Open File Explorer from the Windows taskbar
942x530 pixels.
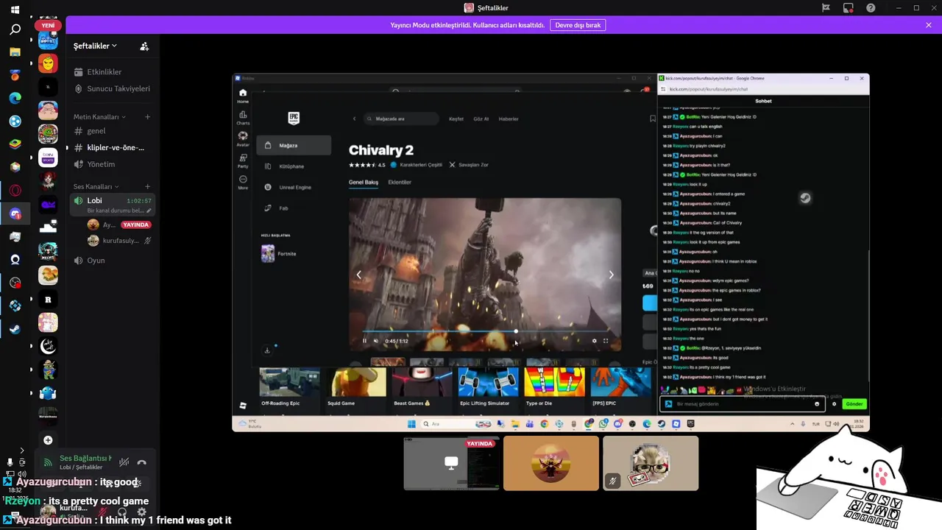pyautogui.click(x=15, y=52)
